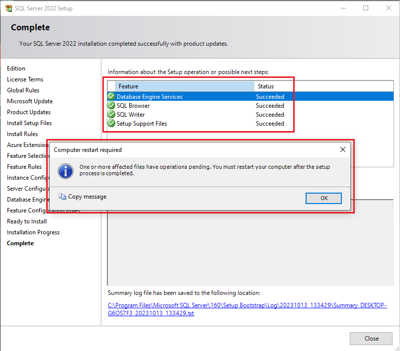Click the SQL Server Setup title bar icon

(8, 8)
